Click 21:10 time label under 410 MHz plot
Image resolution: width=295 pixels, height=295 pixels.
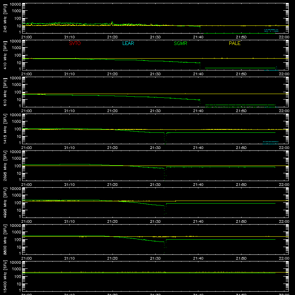pos(69,74)
